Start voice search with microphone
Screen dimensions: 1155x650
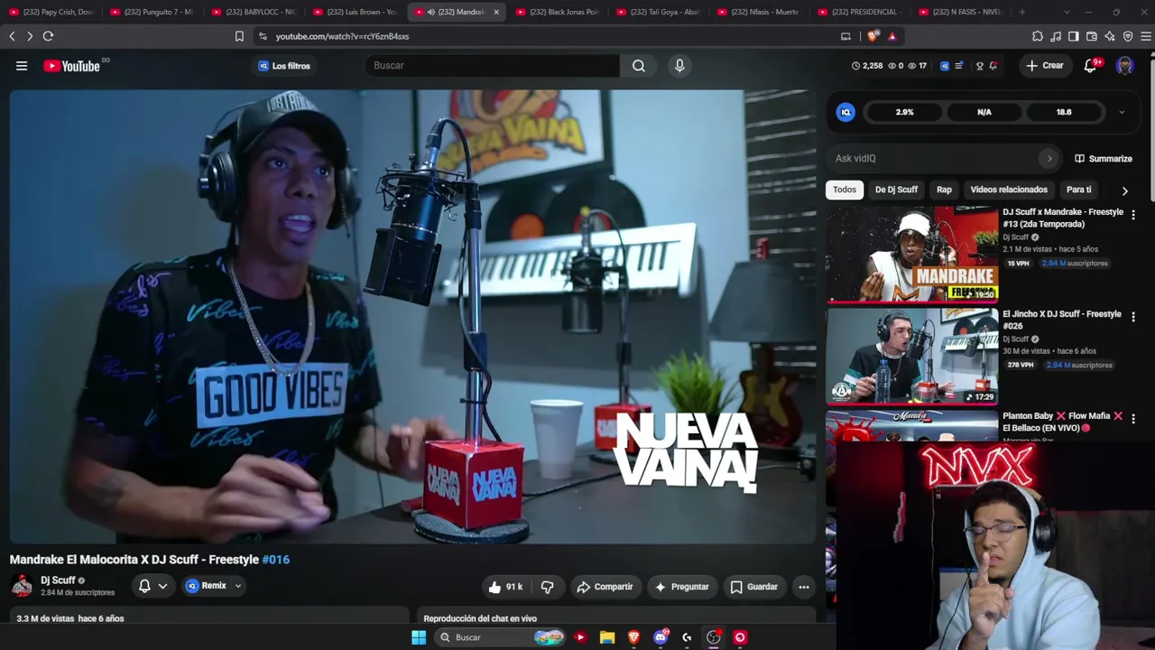click(679, 66)
